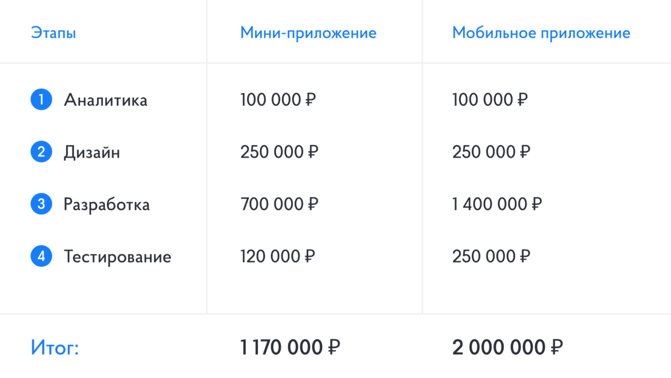
Task: Click mobile app design price 250 000 ₽
Action: click(x=491, y=152)
